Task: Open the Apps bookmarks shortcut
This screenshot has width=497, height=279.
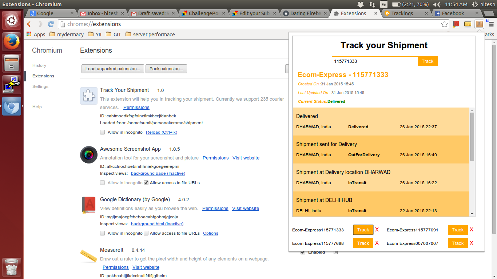Action: coord(36,35)
